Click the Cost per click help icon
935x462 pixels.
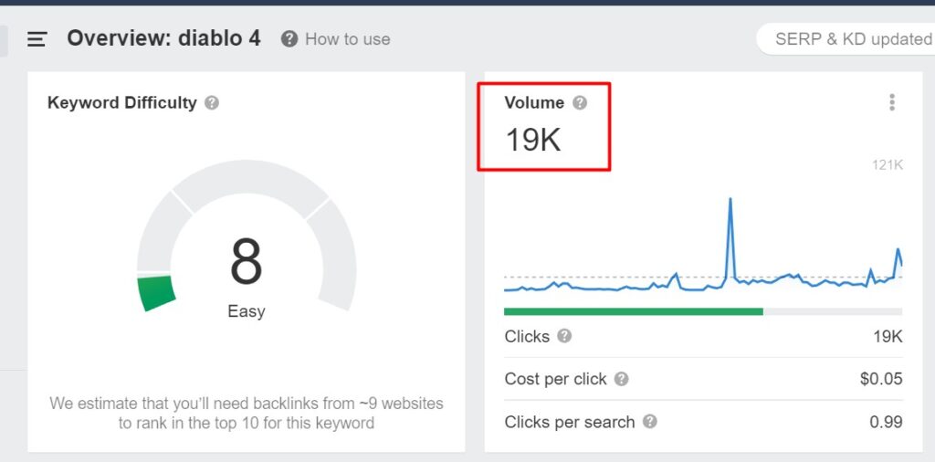point(621,379)
